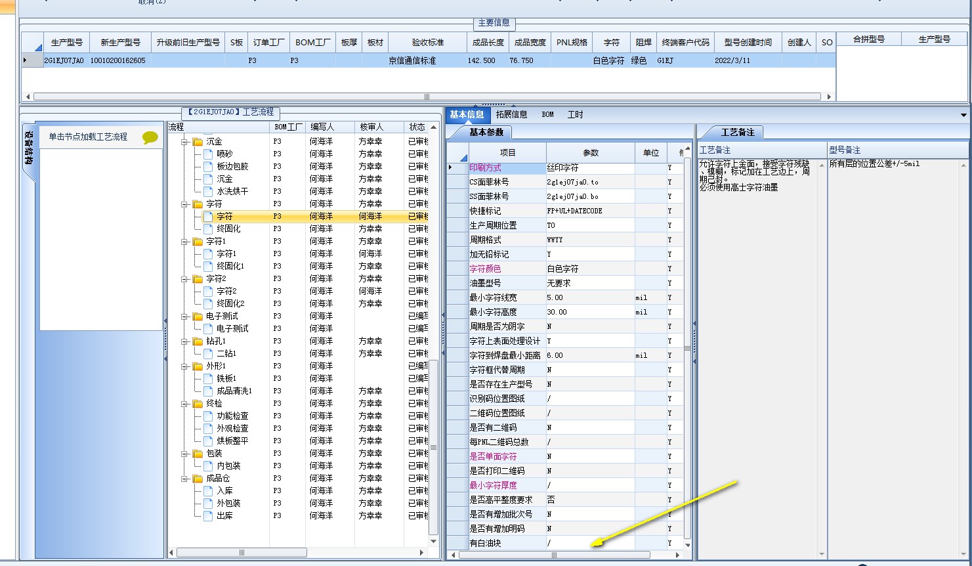Switch to the 基本信息 tab

pos(467,114)
